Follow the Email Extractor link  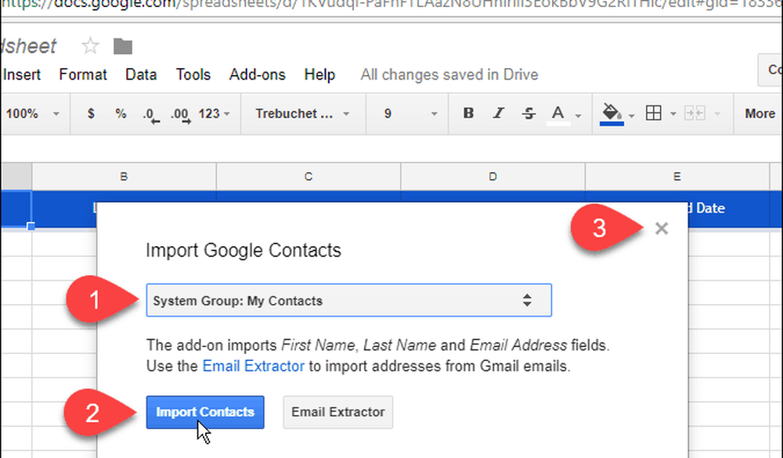coord(240,365)
